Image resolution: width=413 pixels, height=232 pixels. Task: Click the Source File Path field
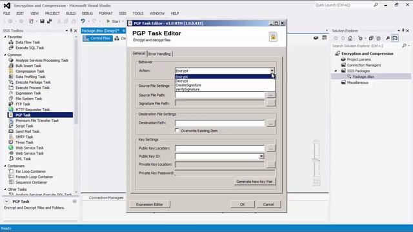pyautogui.click(x=219, y=95)
